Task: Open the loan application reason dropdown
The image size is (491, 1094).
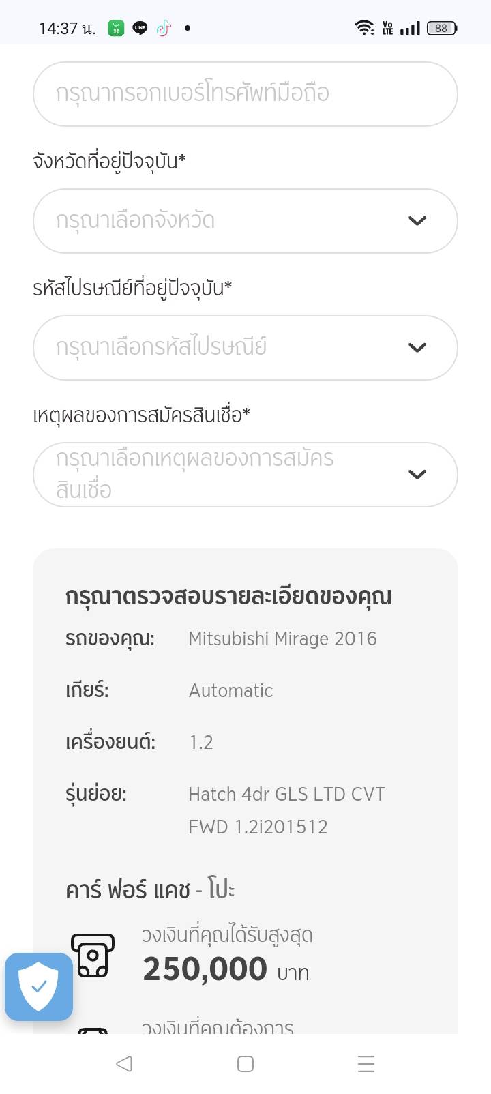Action: [x=245, y=475]
